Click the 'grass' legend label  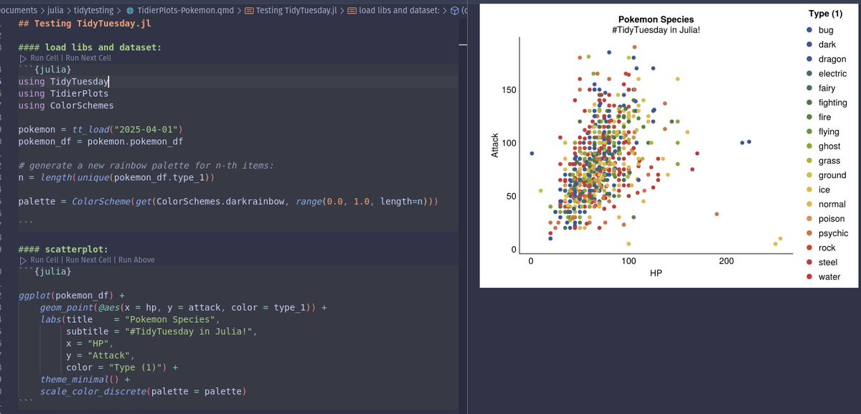click(x=829, y=161)
